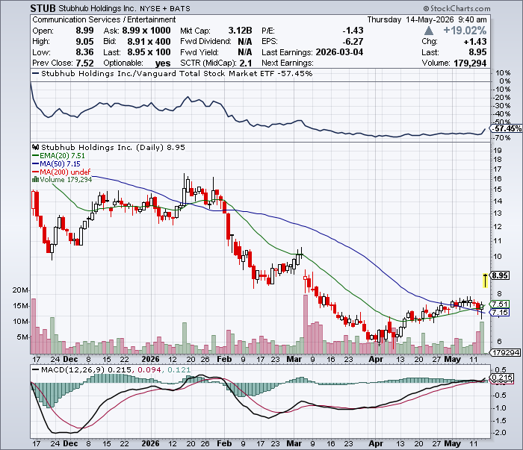Click the Last Earnings date 2026-03-04
Screen dimensions: 523x450
339,52
